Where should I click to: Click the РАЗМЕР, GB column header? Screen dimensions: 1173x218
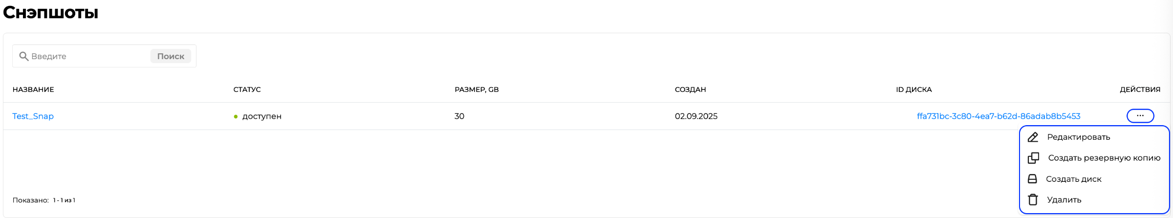tap(477, 89)
